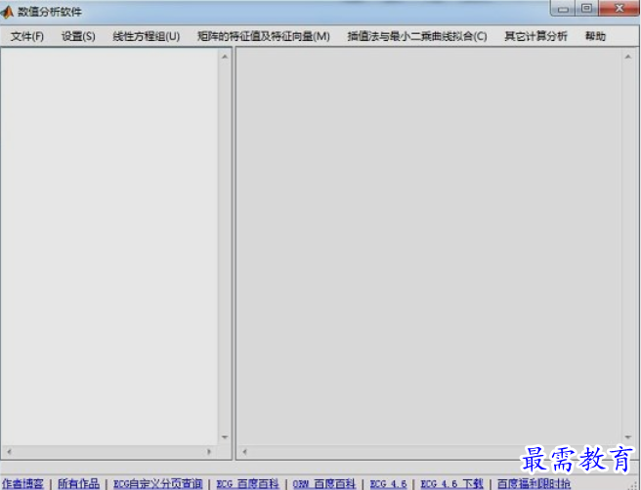The image size is (641, 490).
Task: Open the 帮助 menu
Action: click(x=595, y=36)
